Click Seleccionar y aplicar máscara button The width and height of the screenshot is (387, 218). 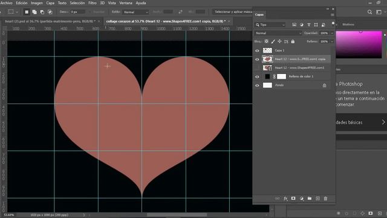click(x=233, y=12)
